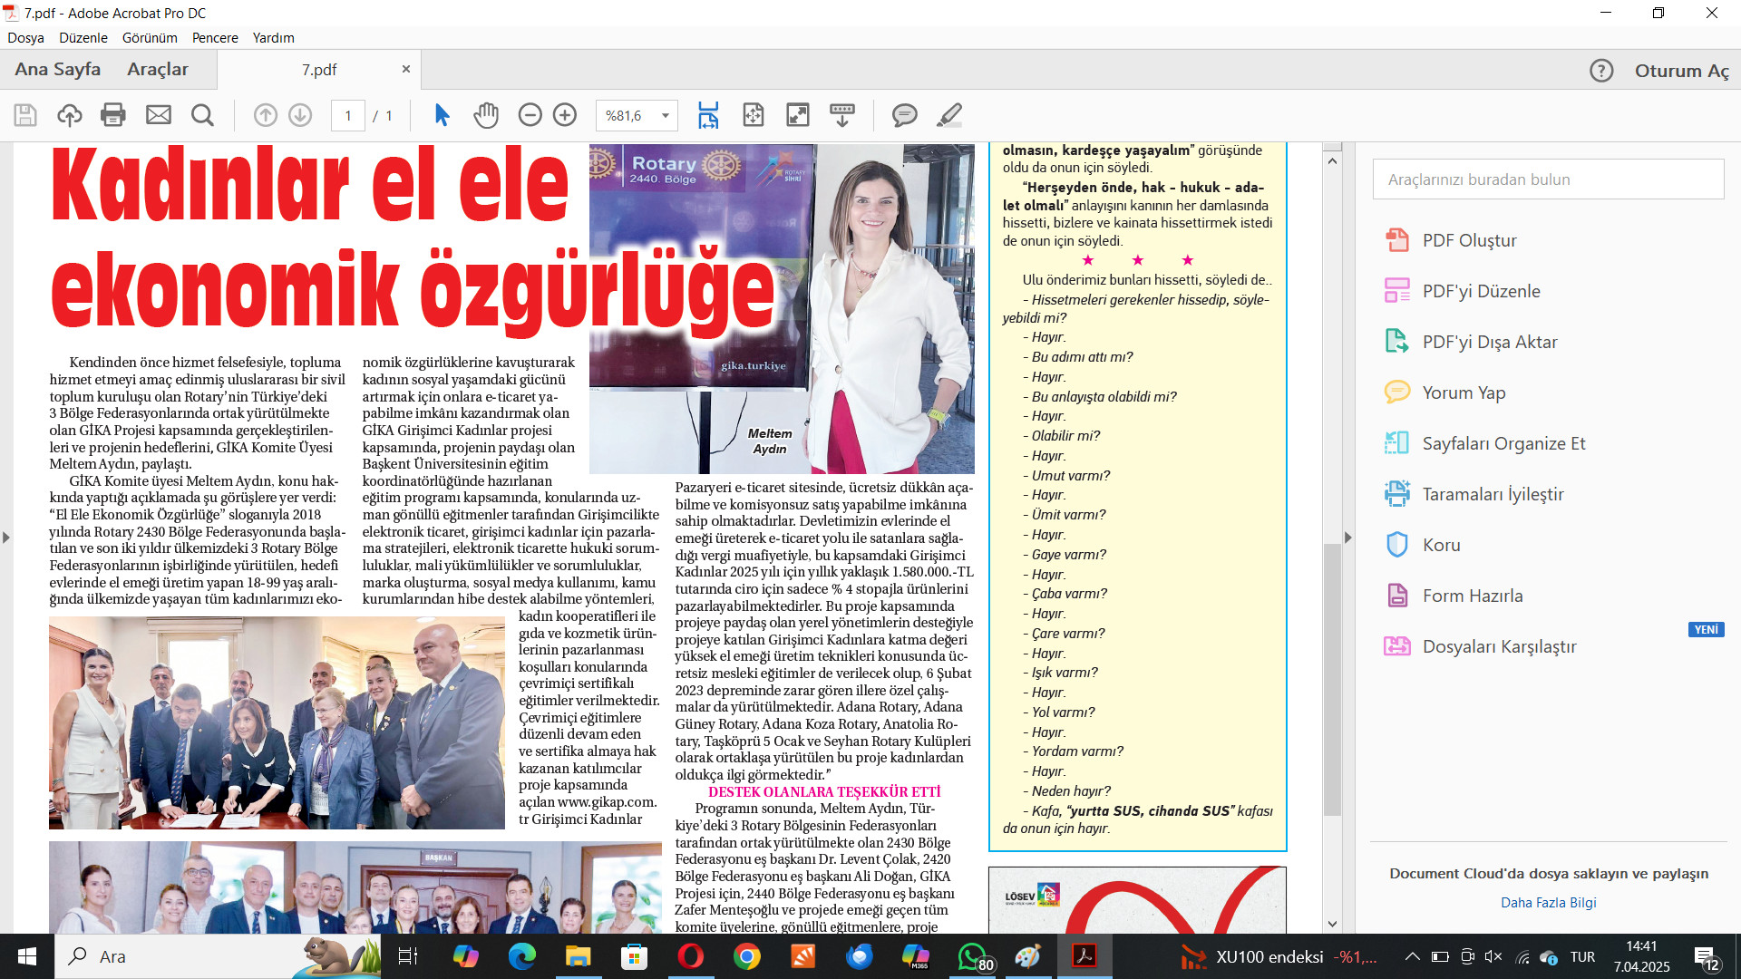This screenshot has height=979, width=1741.
Task: Activate the hand pan tool
Action: point(486,115)
